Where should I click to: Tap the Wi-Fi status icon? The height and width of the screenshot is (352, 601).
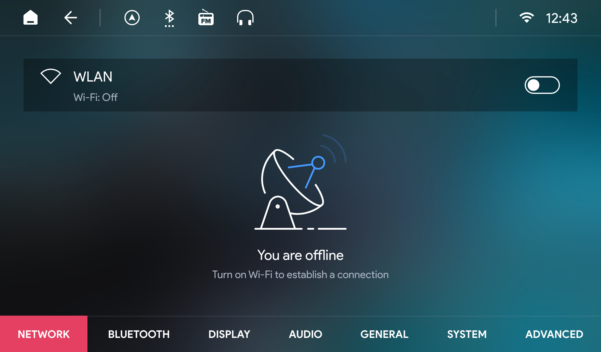(x=526, y=18)
